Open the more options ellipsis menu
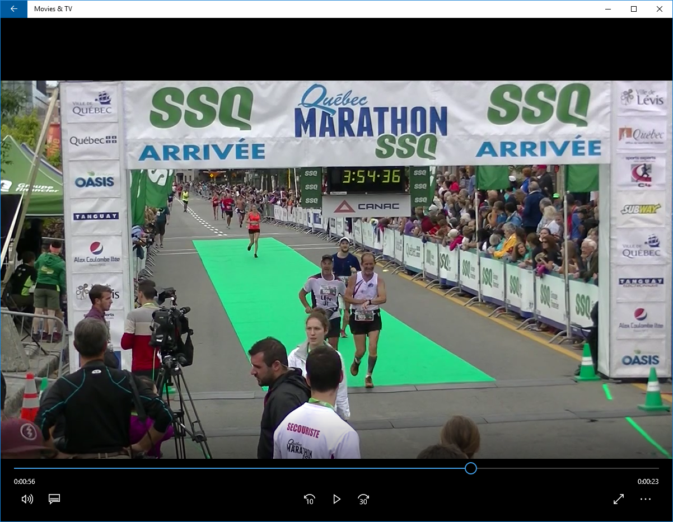673x522 pixels. (646, 499)
